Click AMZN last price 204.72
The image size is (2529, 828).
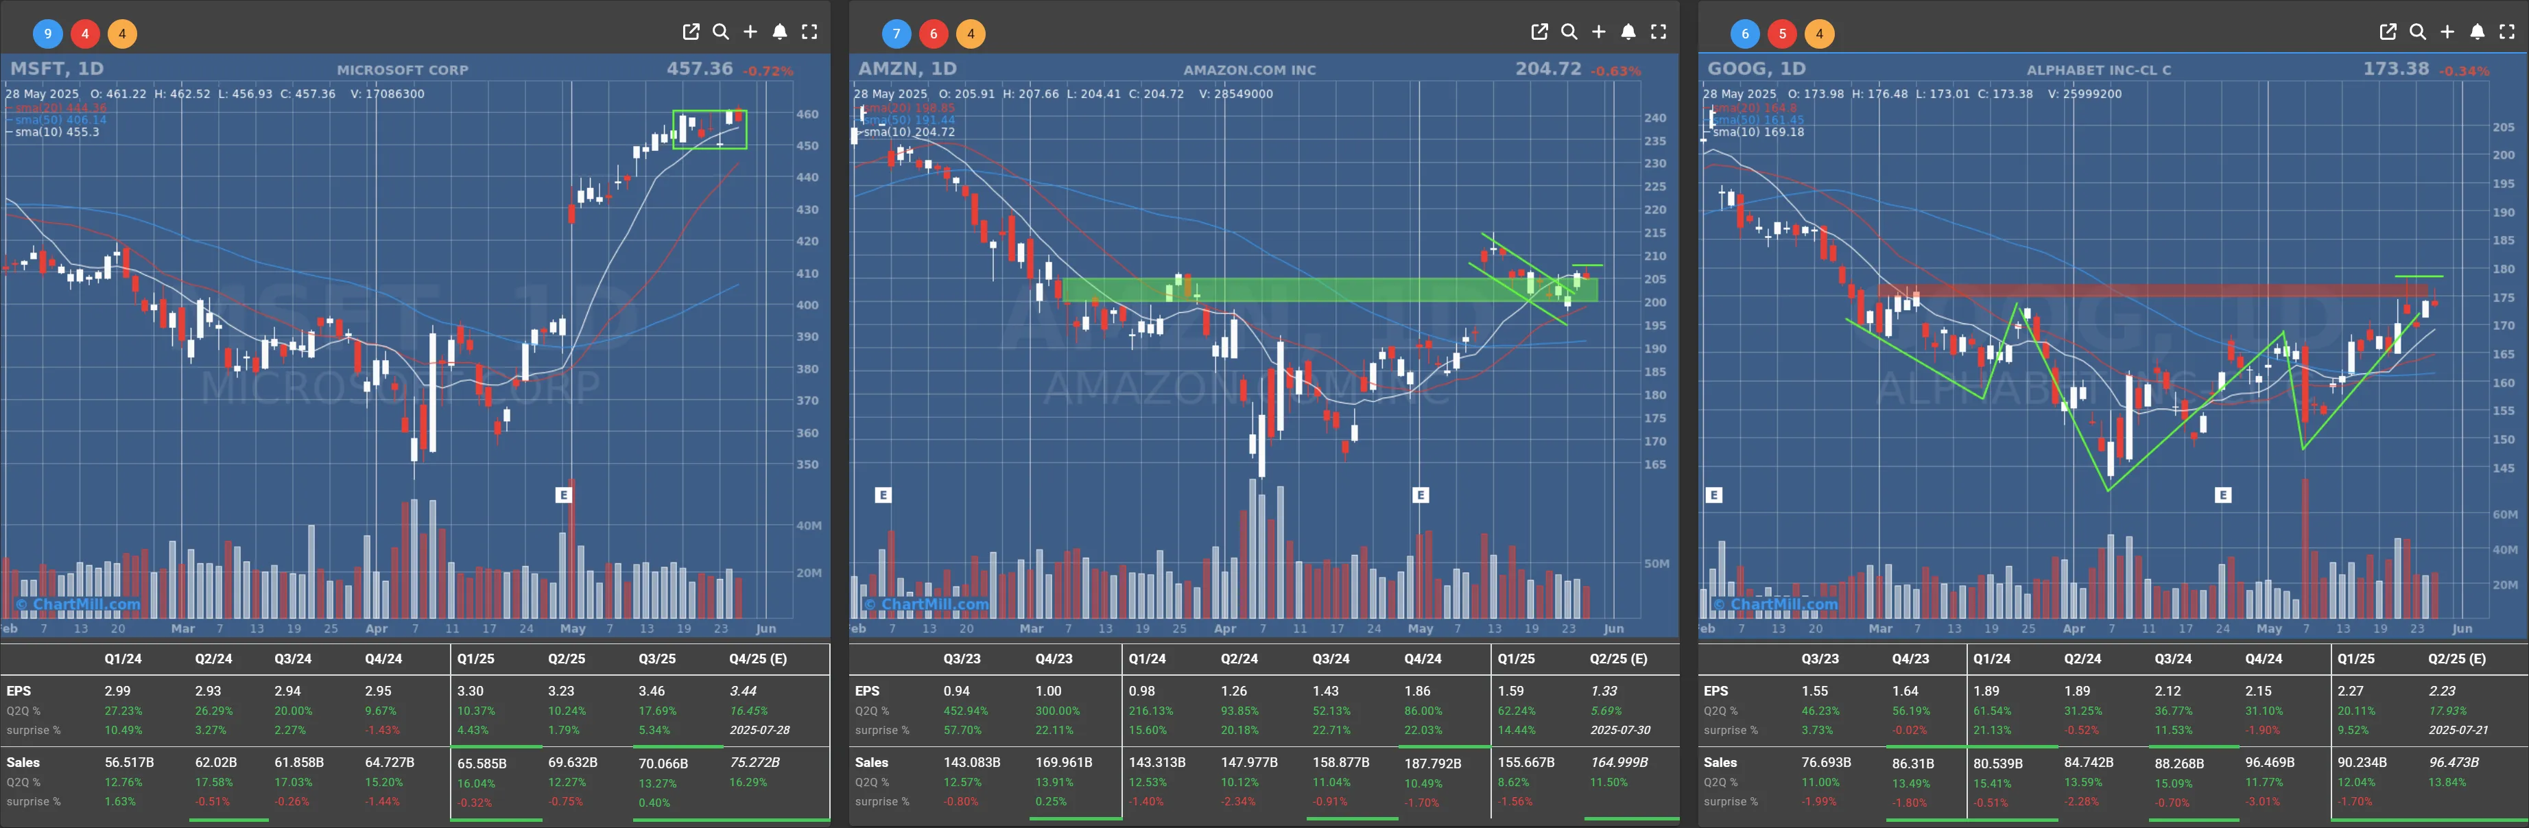click(x=1548, y=69)
